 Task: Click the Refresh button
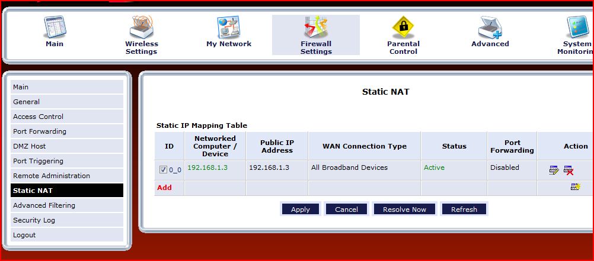coord(464,209)
